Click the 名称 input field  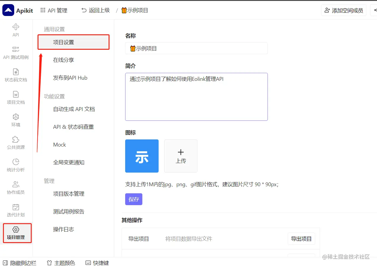click(196, 48)
